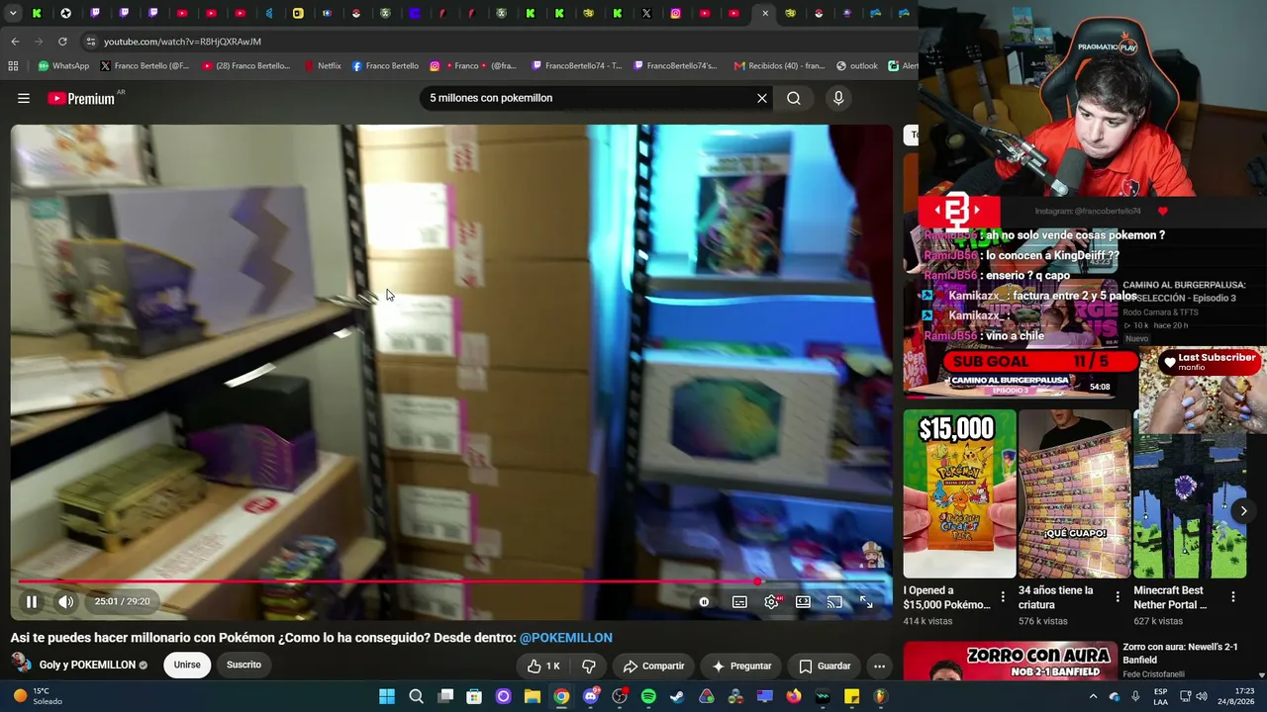Open 'Zorro con aura: Newell's 2-1 Banfield' video

coord(1180,653)
